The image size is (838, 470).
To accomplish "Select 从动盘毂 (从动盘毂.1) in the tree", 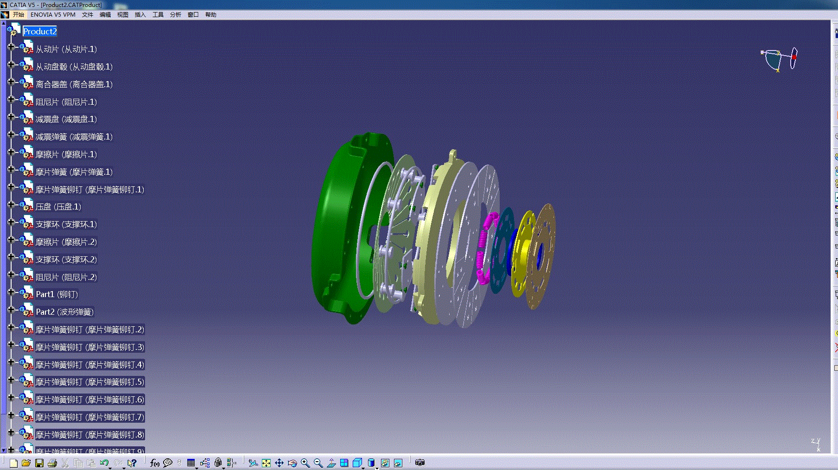I will 74,67.
